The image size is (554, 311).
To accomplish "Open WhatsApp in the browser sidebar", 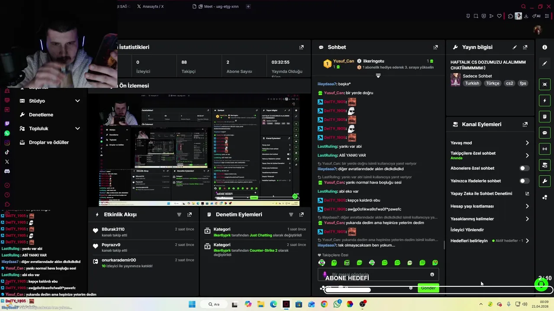I will [7, 133].
